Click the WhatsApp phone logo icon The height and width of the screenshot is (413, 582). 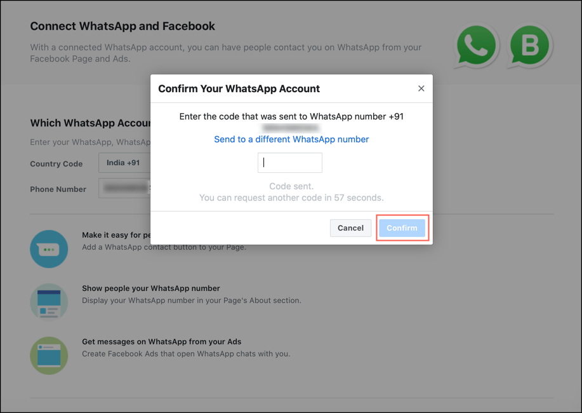click(x=476, y=46)
